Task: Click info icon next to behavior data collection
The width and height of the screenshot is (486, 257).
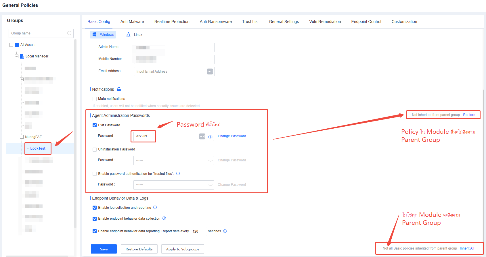Action: point(164,218)
